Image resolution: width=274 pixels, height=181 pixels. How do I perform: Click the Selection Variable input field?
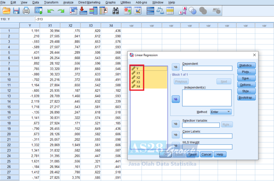coord(202,125)
